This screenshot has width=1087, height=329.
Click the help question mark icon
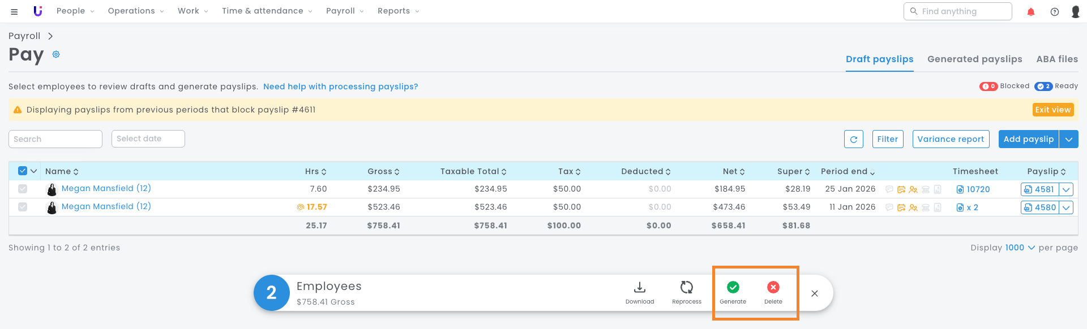(x=1054, y=12)
